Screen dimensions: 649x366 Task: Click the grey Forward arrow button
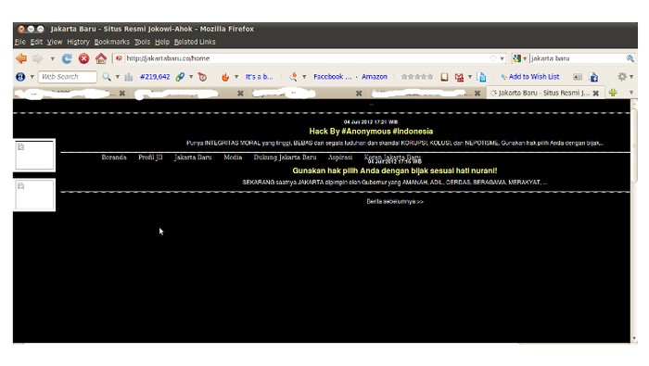click(x=38, y=58)
